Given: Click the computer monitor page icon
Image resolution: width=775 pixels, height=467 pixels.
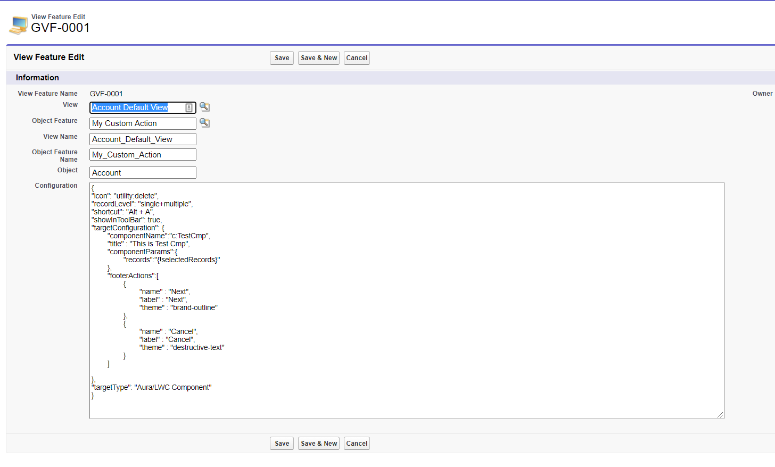Looking at the screenshot, I should (x=19, y=24).
